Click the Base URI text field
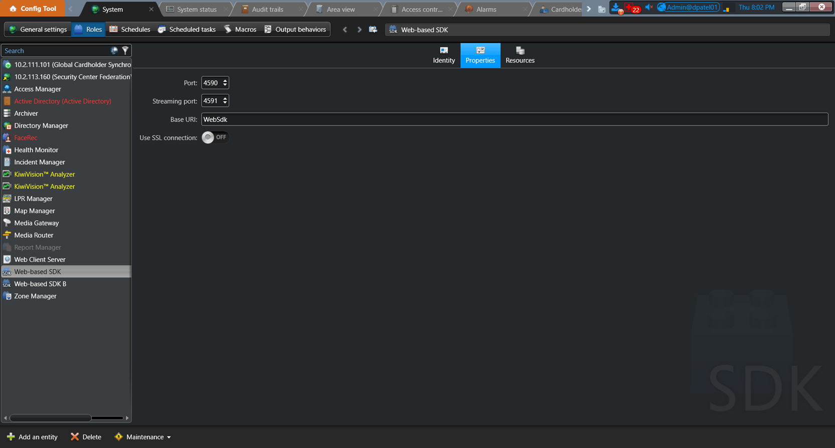 pos(515,119)
